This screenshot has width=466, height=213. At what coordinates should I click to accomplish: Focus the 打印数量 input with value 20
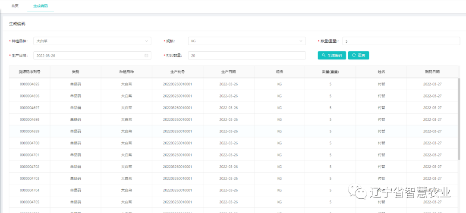(247, 56)
